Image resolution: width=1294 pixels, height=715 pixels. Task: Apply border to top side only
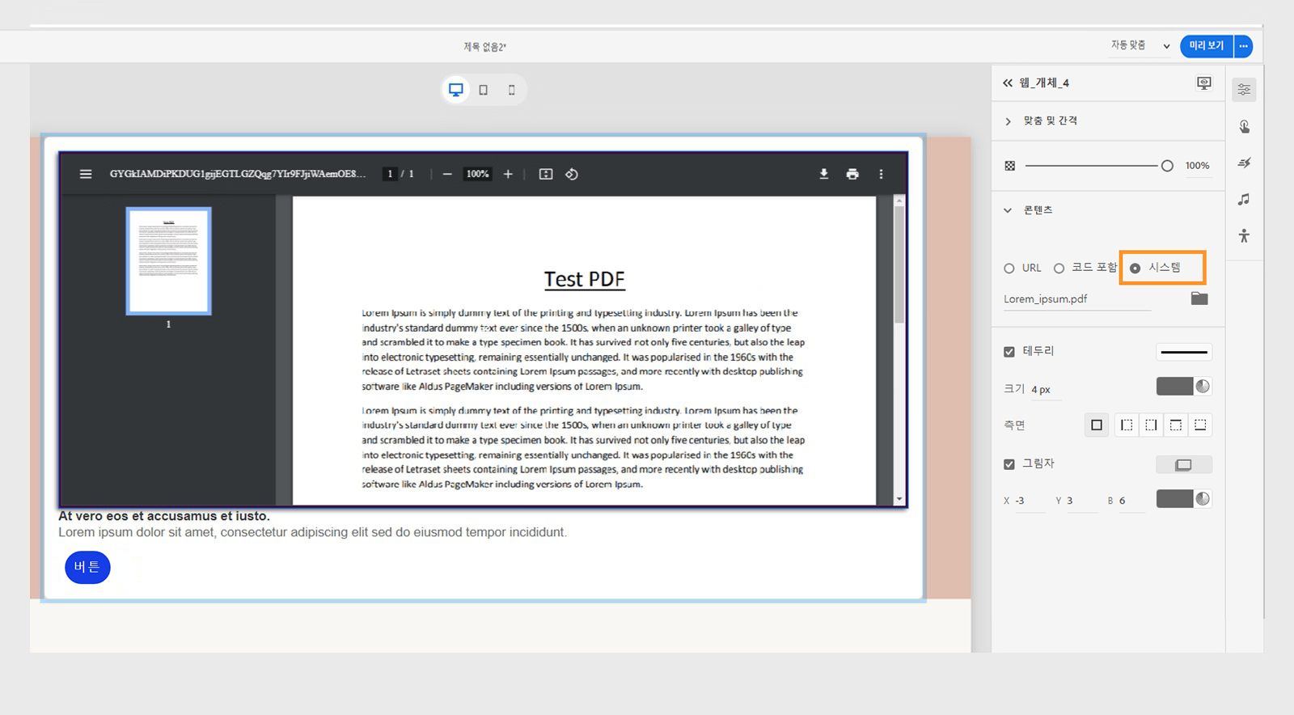click(1176, 425)
